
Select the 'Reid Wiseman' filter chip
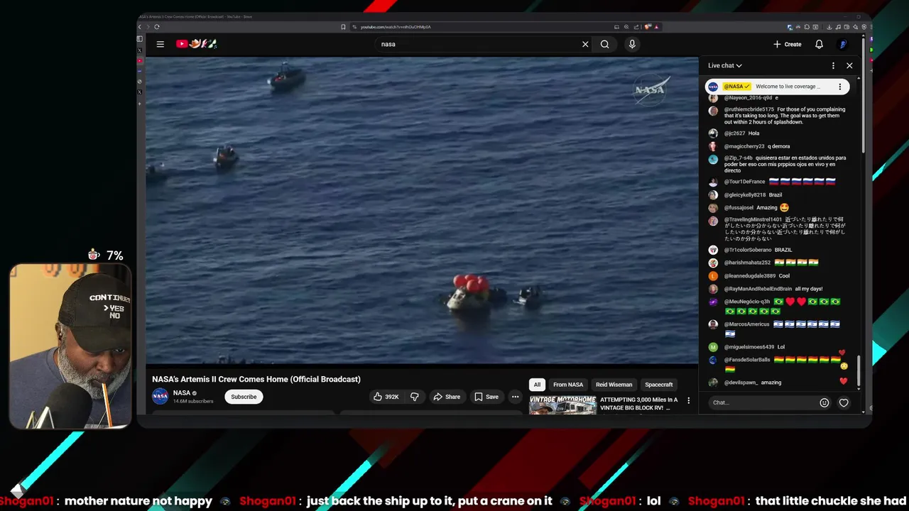[x=614, y=385]
